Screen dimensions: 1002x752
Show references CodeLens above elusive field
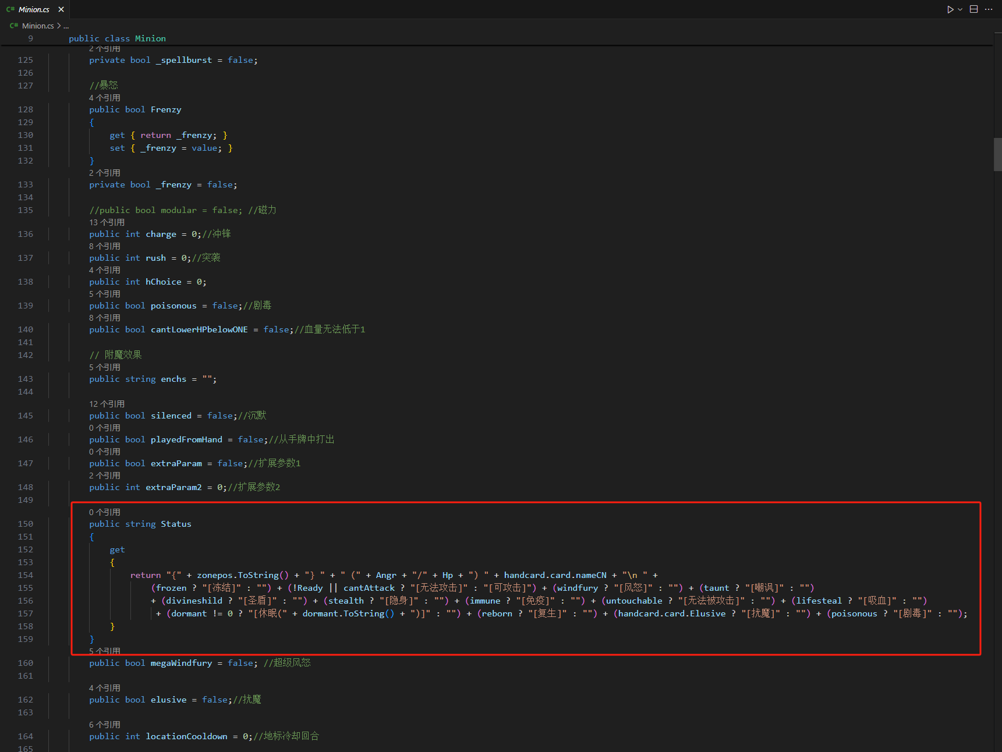(105, 688)
